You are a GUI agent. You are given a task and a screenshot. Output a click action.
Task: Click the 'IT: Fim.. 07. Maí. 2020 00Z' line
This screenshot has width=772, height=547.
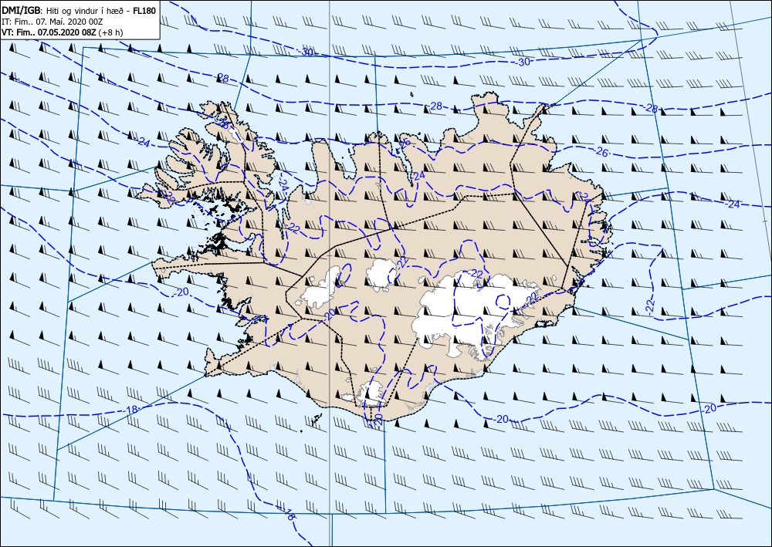point(52,22)
